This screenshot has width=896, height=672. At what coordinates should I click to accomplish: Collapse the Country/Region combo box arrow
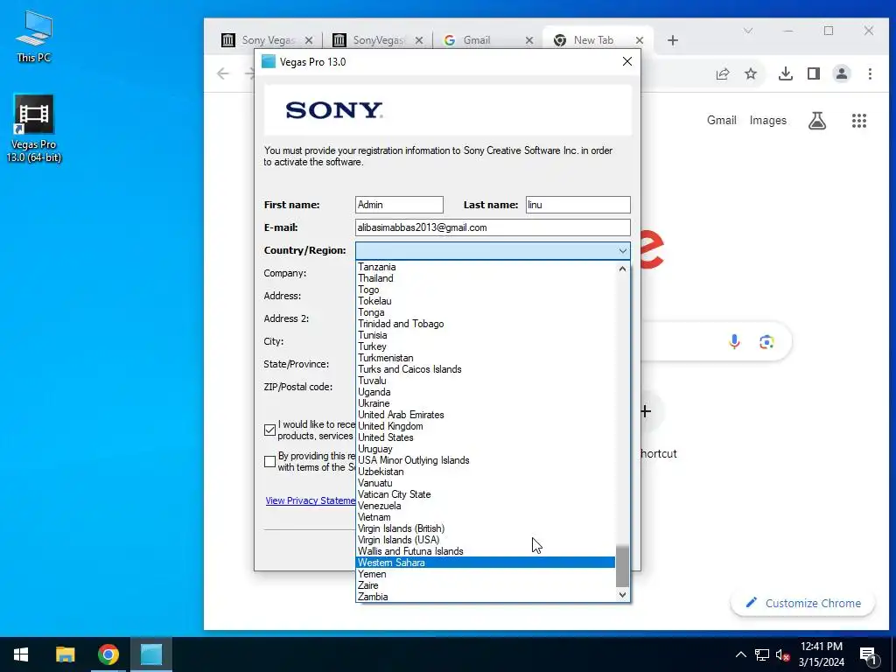622,250
